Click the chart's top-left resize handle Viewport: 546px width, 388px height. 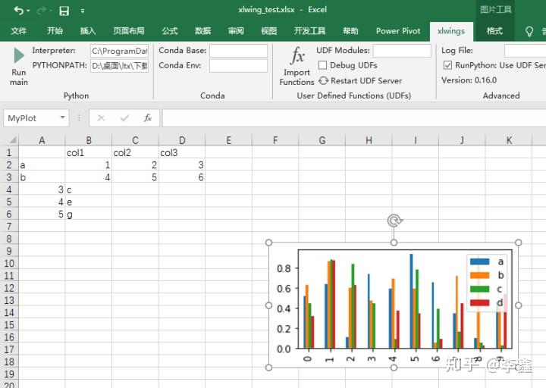pos(268,242)
